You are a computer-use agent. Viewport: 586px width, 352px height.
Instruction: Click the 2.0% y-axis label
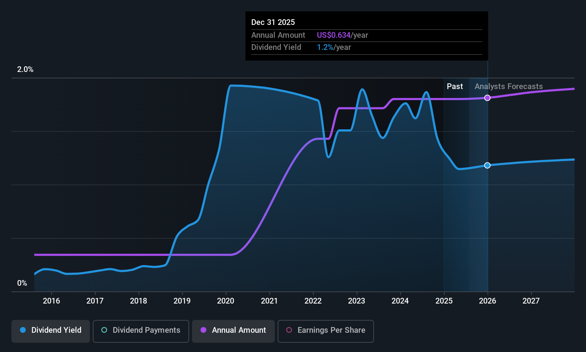tap(25, 69)
